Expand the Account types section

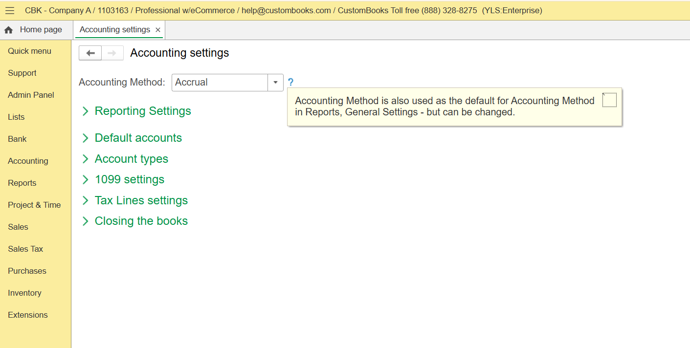click(x=131, y=159)
